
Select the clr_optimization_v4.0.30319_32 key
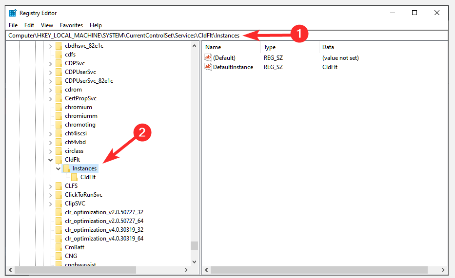pyautogui.click(x=104, y=230)
